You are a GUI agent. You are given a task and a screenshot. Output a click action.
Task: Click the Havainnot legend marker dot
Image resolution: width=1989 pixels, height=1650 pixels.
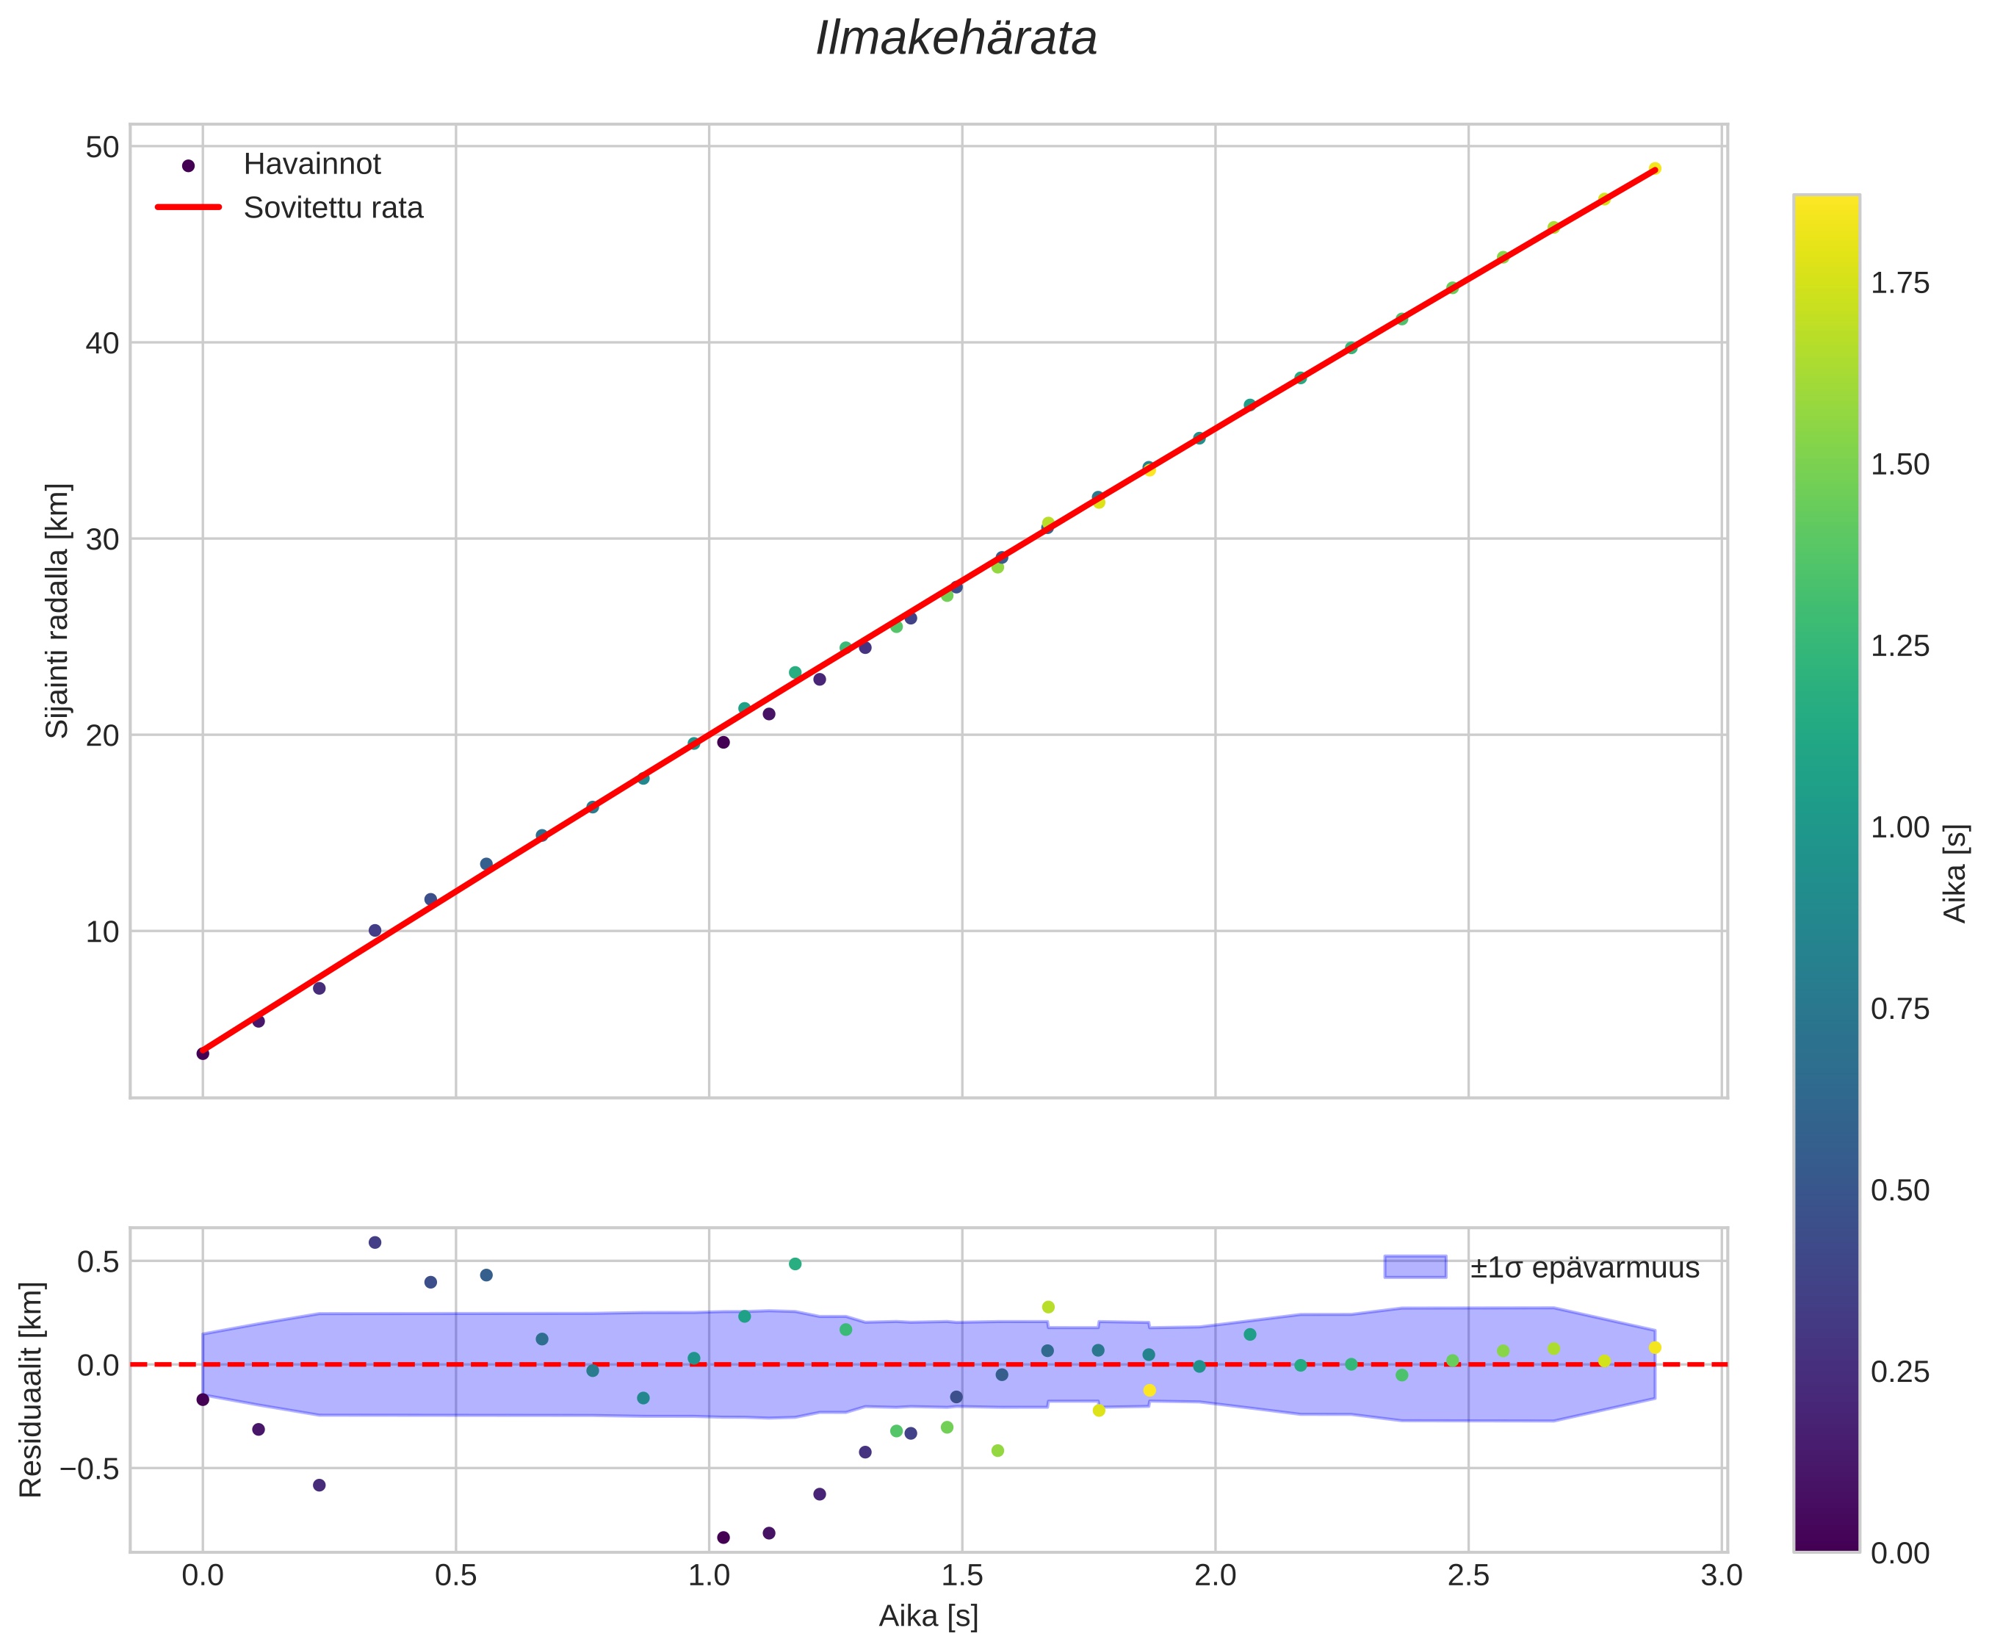[x=187, y=166]
